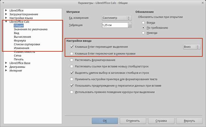Select the Интернет tree label

pos(16,70)
